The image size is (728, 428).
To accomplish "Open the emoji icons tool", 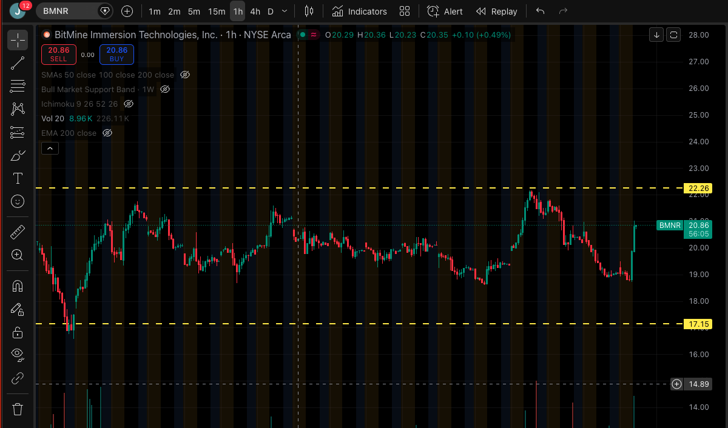I will click(x=18, y=201).
